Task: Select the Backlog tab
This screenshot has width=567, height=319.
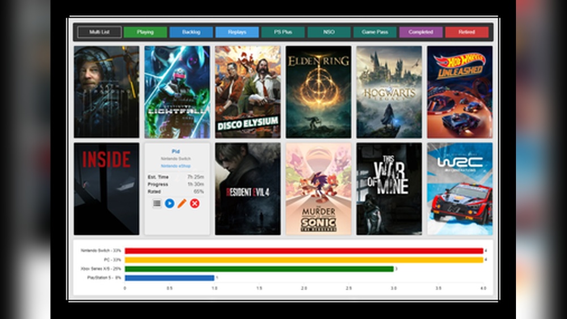Action: pos(191,32)
